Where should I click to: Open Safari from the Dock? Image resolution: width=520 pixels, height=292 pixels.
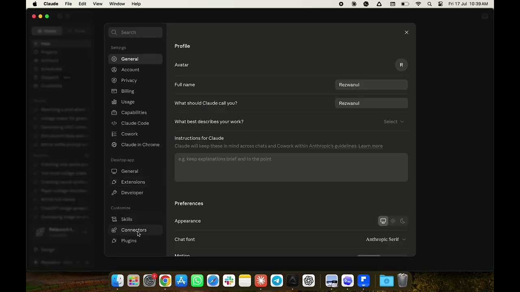[213, 280]
